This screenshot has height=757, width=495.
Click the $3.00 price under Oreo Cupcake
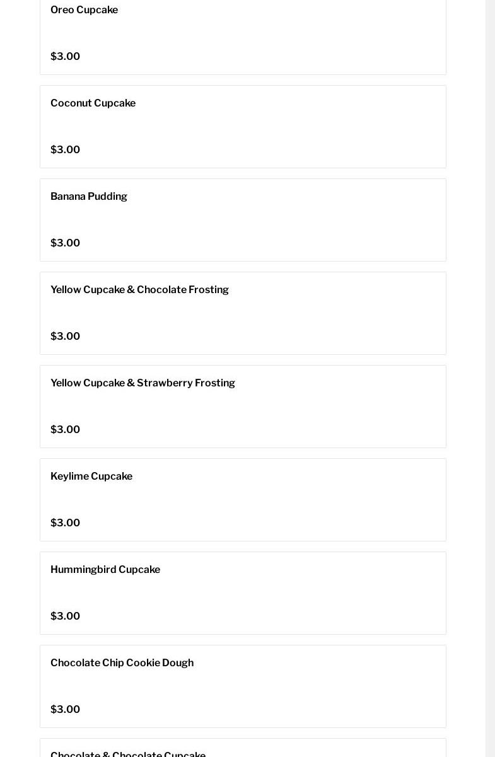point(65,56)
